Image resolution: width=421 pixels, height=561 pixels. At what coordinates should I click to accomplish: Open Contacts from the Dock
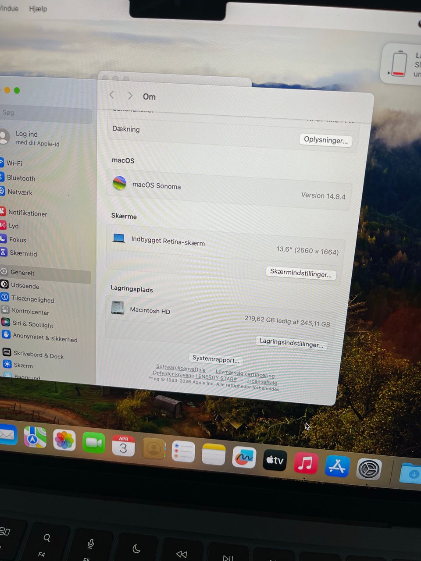(153, 449)
